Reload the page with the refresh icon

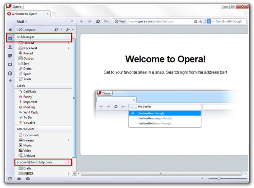(98, 21)
